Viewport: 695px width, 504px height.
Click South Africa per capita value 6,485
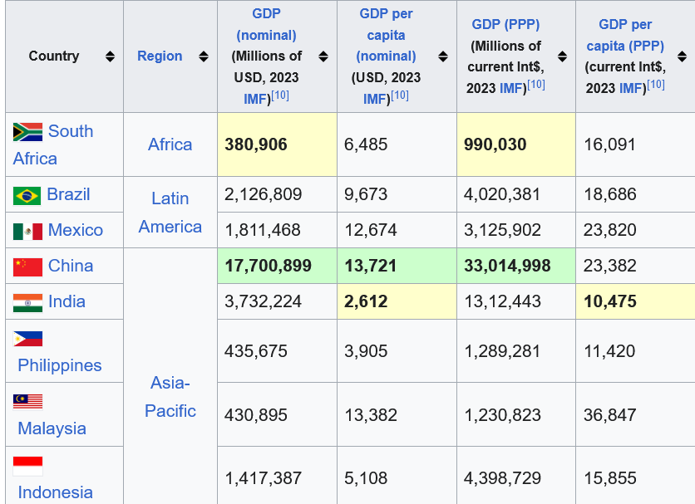click(x=366, y=144)
